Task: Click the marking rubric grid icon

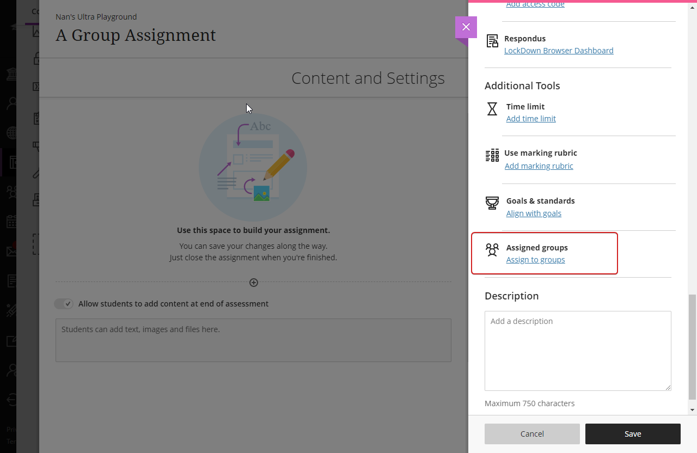Action: tap(492, 156)
